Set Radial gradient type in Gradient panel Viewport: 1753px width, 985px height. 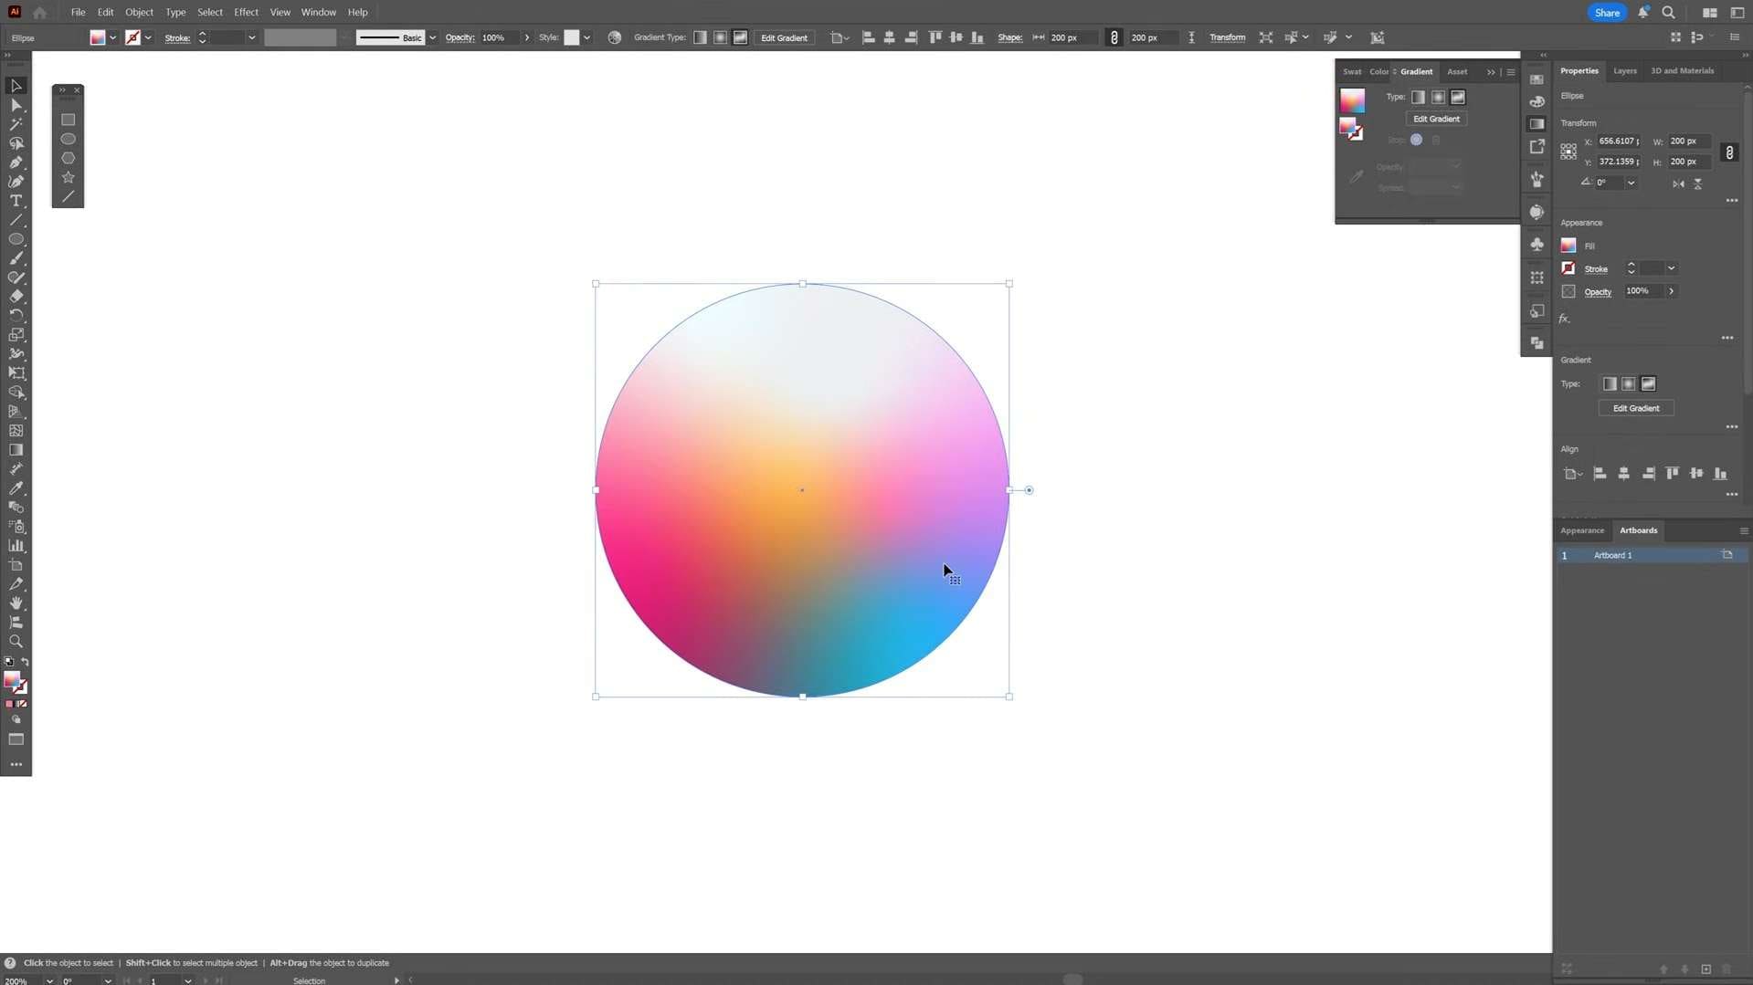[x=1438, y=97]
